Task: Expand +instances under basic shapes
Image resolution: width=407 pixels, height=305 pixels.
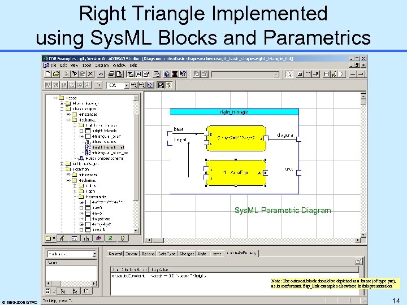Action: (x=68, y=114)
